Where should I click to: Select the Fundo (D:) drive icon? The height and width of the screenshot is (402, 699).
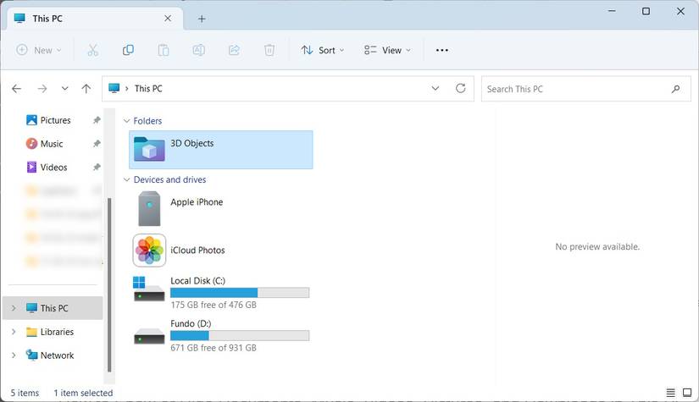click(149, 336)
